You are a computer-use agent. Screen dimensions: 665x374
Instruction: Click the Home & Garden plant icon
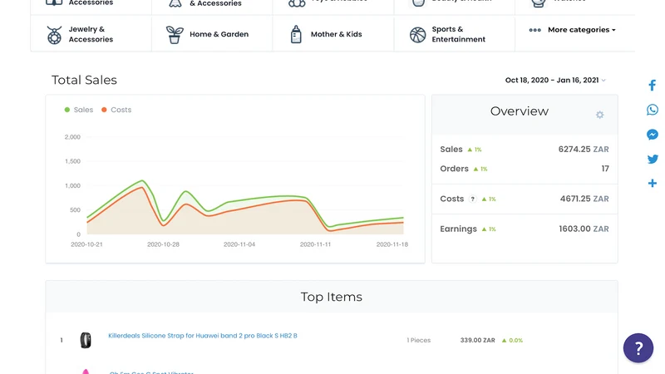pos(175,34)
